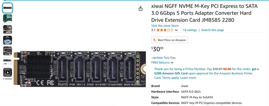Open the 14 ratings link

[x=190, y=30]
